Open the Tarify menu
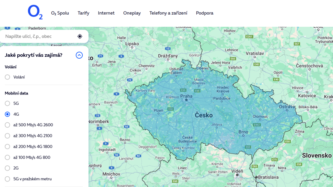Image resolution: width=333 pixels, height=187 pixels. 84,13
